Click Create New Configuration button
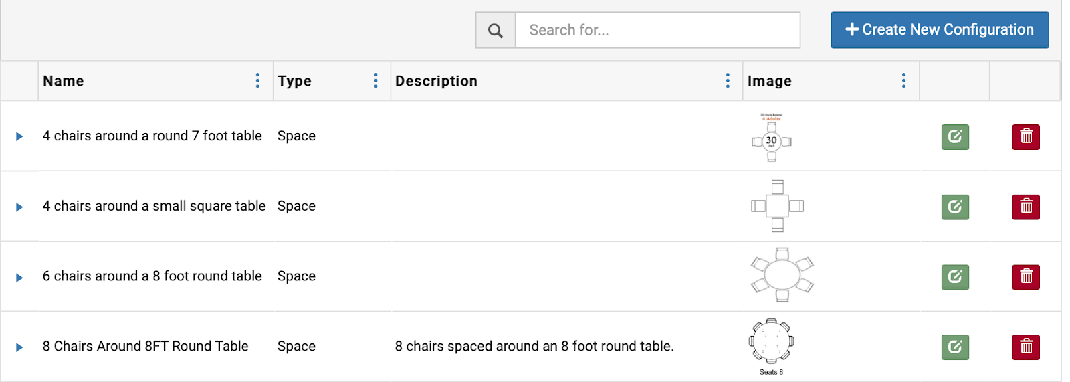1070x382 pixels. point(940,30)
